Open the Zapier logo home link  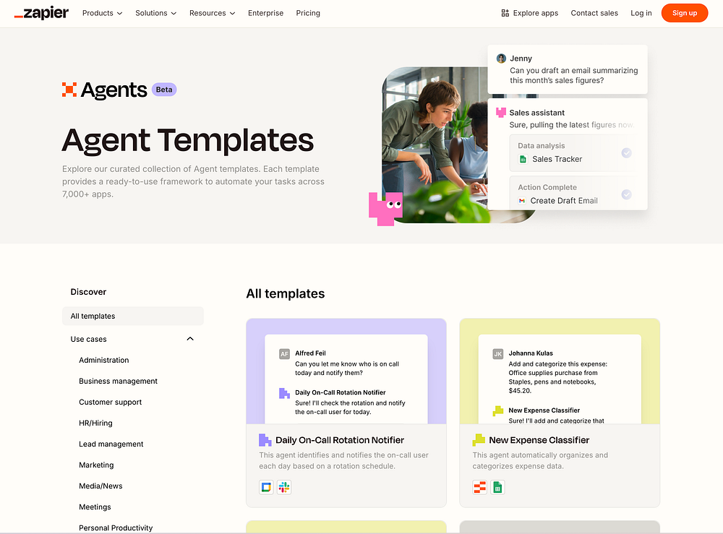coord(41,13)
